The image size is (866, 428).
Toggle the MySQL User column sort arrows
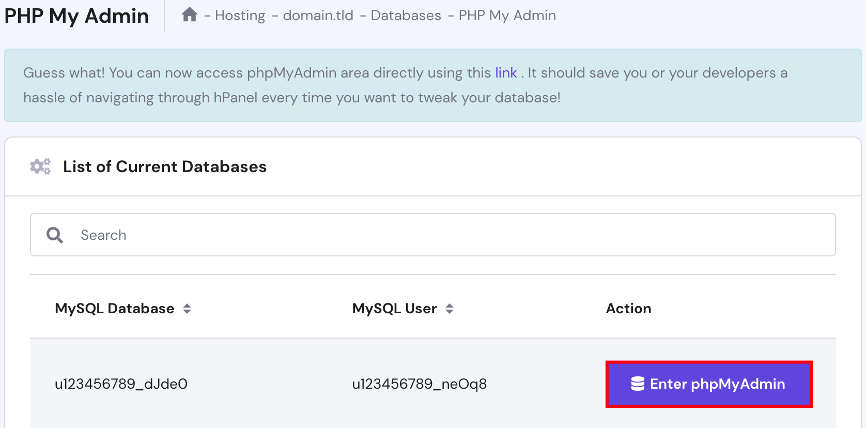450,309
